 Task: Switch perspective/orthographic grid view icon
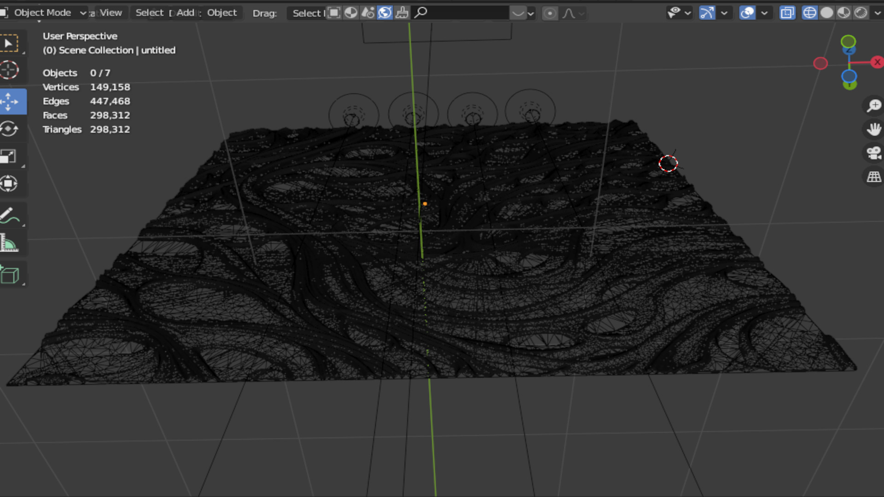tap(873, 177)
